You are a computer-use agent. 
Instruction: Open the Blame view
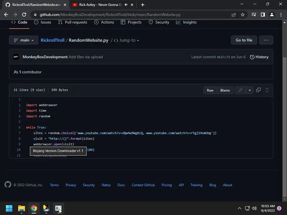point(225,90)
